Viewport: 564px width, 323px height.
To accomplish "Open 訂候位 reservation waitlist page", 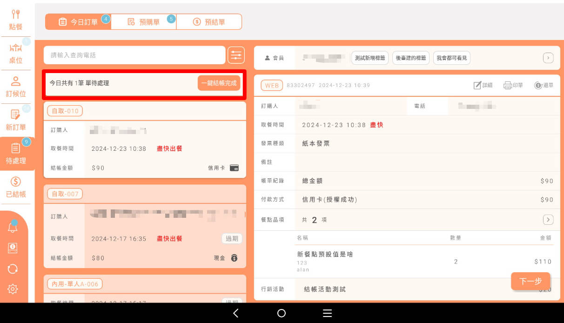I will point(16,87).
